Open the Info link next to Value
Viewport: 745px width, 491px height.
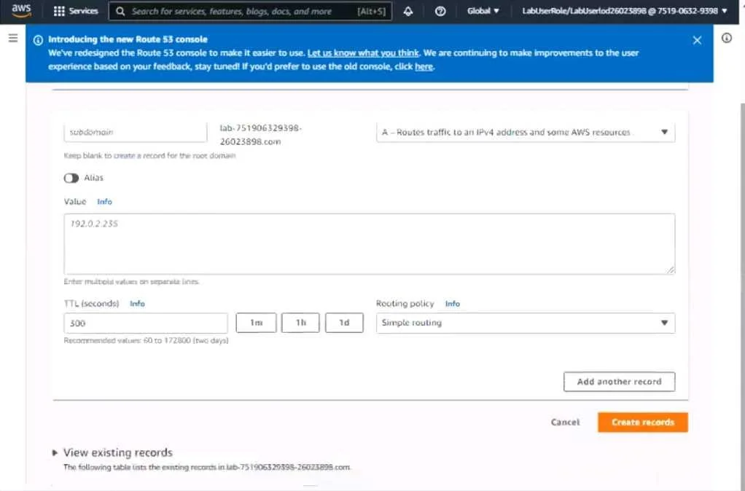[104, 202]
